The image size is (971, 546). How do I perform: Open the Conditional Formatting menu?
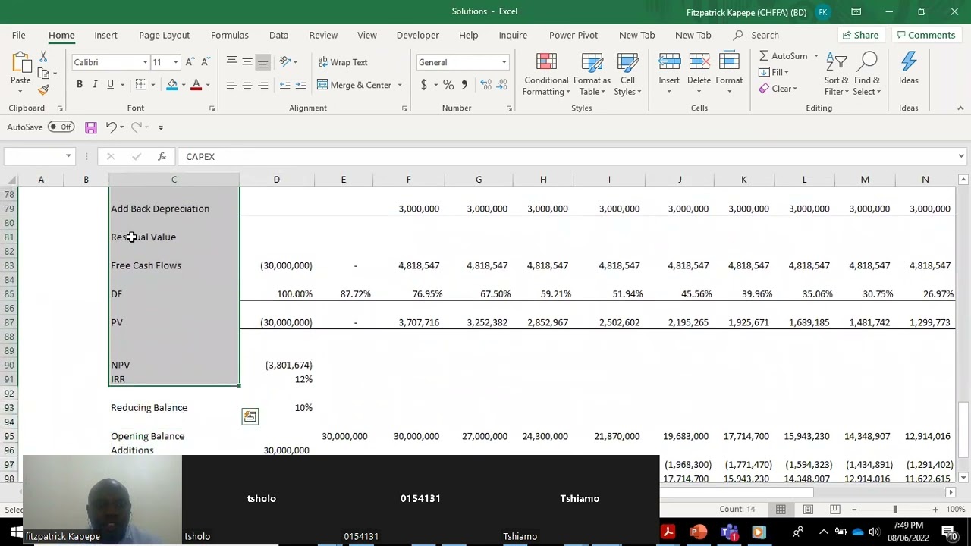[x=546, y=74]
